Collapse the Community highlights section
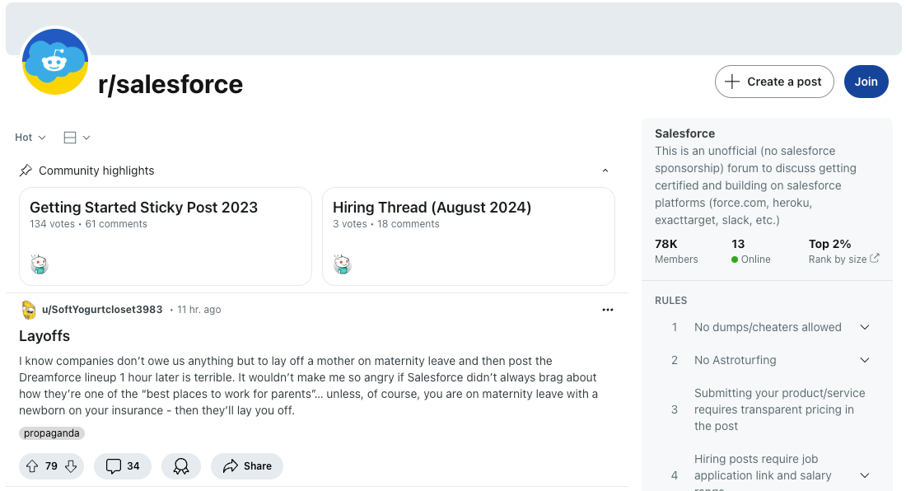The width and height of the screenshot is (906, 491). [x=605, y=171]
